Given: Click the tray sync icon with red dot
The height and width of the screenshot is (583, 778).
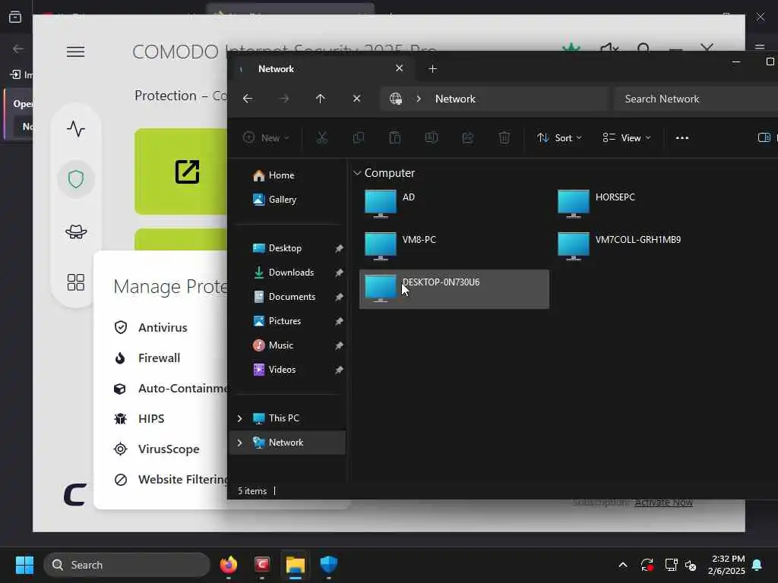Looking at the screenshot, I should tap(647, 565).
